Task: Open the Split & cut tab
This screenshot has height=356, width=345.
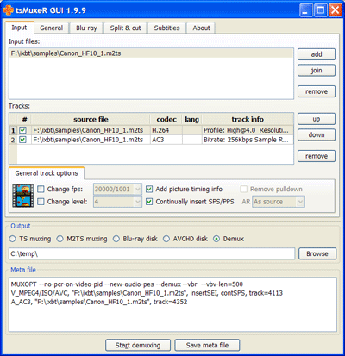Action: [x=125, y=28]
